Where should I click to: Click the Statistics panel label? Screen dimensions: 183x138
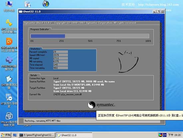pyautogui.click(x=35, y=49)
